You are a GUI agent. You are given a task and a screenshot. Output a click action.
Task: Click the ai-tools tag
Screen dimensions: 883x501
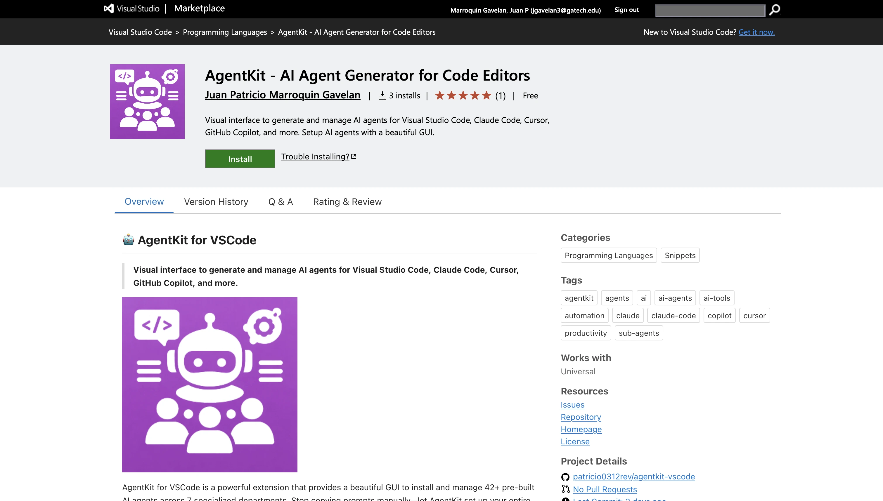pyautogui.click(x=717, y=298)
